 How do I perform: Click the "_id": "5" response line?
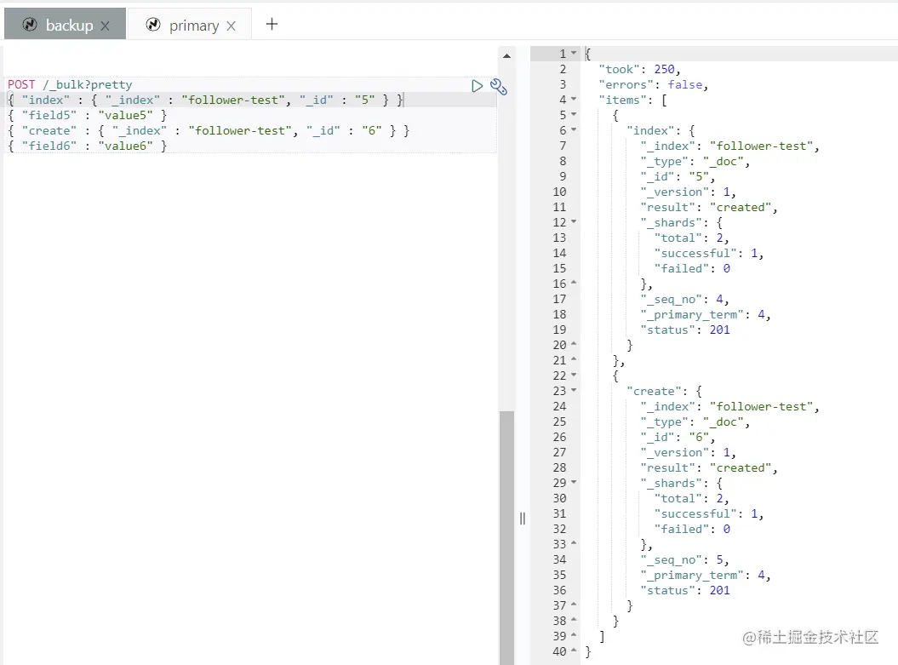pos(678,176)
